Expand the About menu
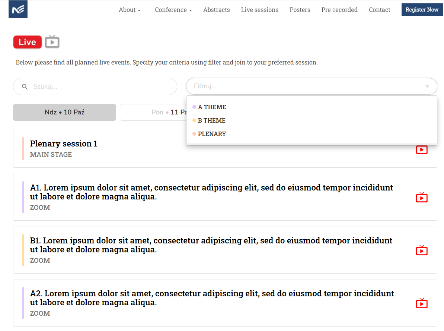This screenshot has width=444, height=331. point(130,10)
